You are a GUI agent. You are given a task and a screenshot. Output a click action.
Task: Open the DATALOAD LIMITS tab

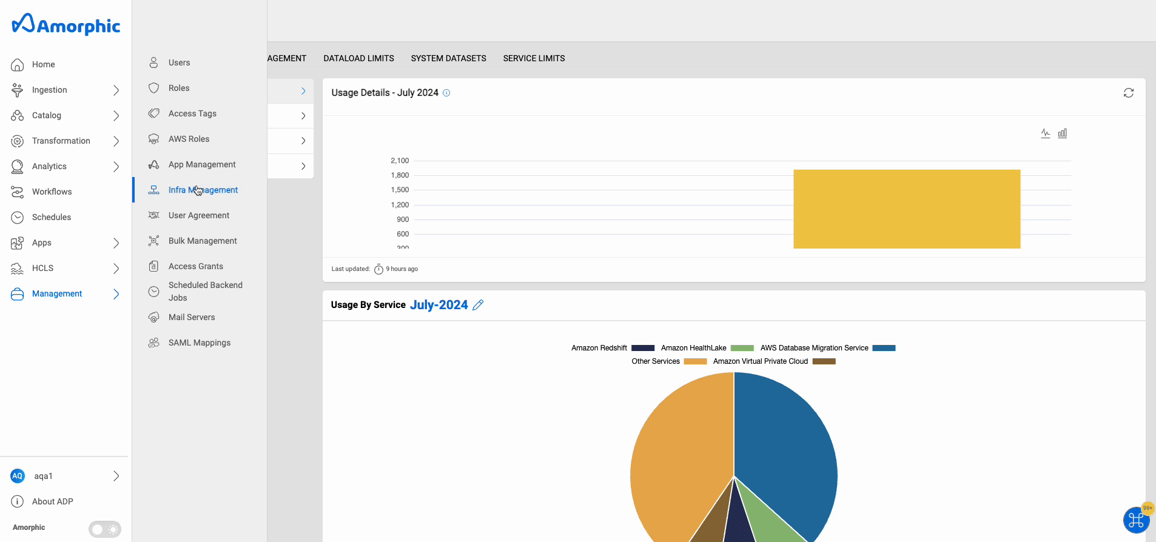point(358,58)
